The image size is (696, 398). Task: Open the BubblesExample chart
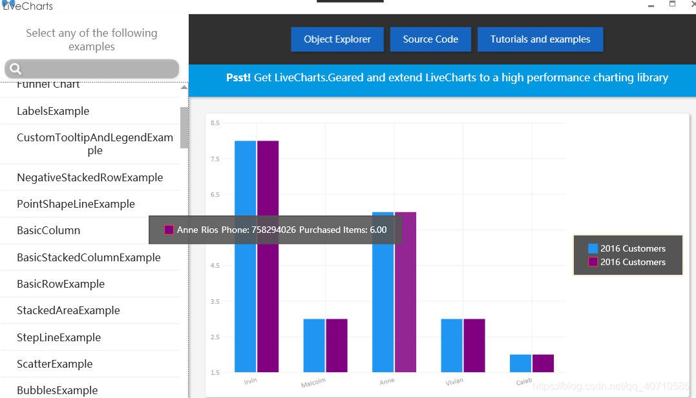pos(57,390)
